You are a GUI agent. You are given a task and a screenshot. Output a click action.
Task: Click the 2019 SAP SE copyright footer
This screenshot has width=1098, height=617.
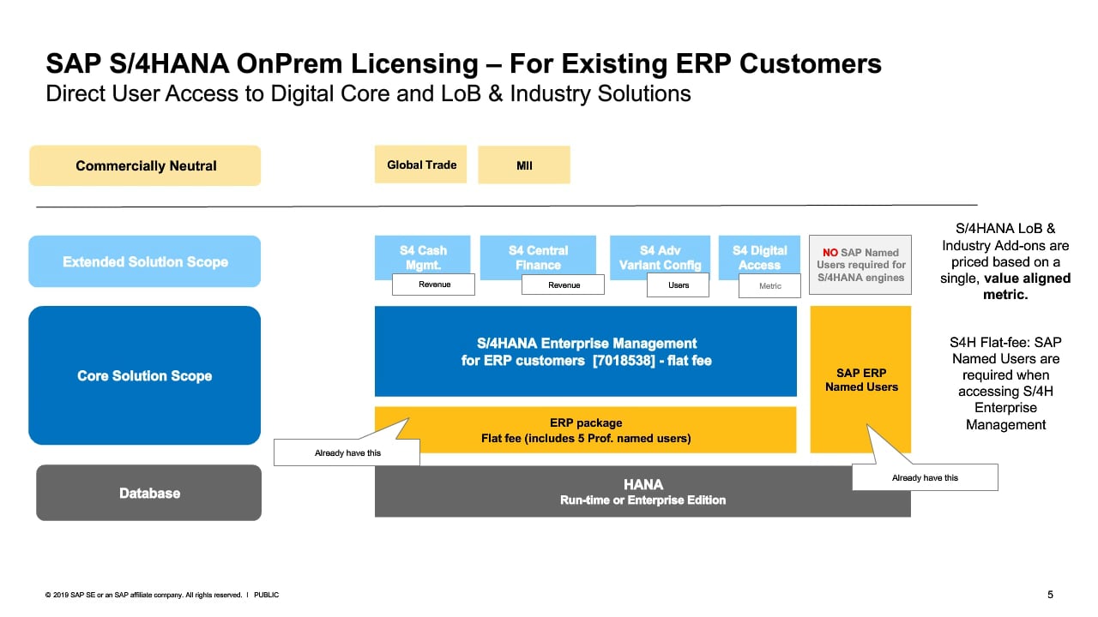[x=162, y=595]
